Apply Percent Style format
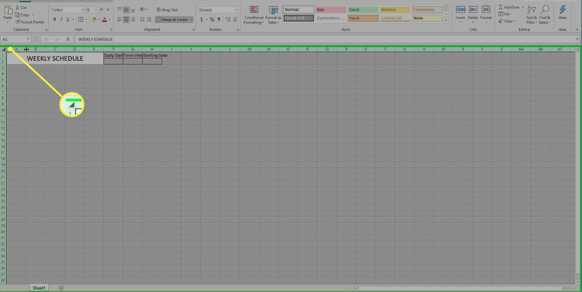 point(212,19)
